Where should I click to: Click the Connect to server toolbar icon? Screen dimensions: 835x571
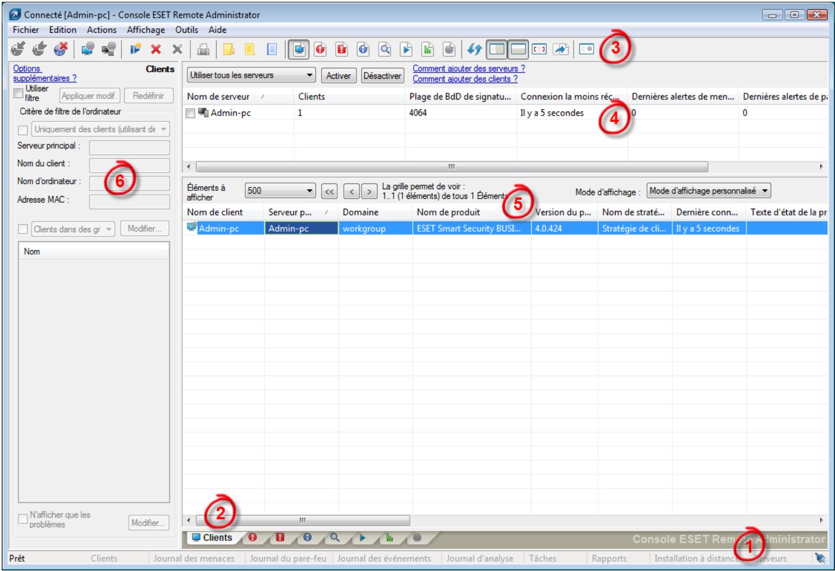pyautogui.click(x=18, y=49)
